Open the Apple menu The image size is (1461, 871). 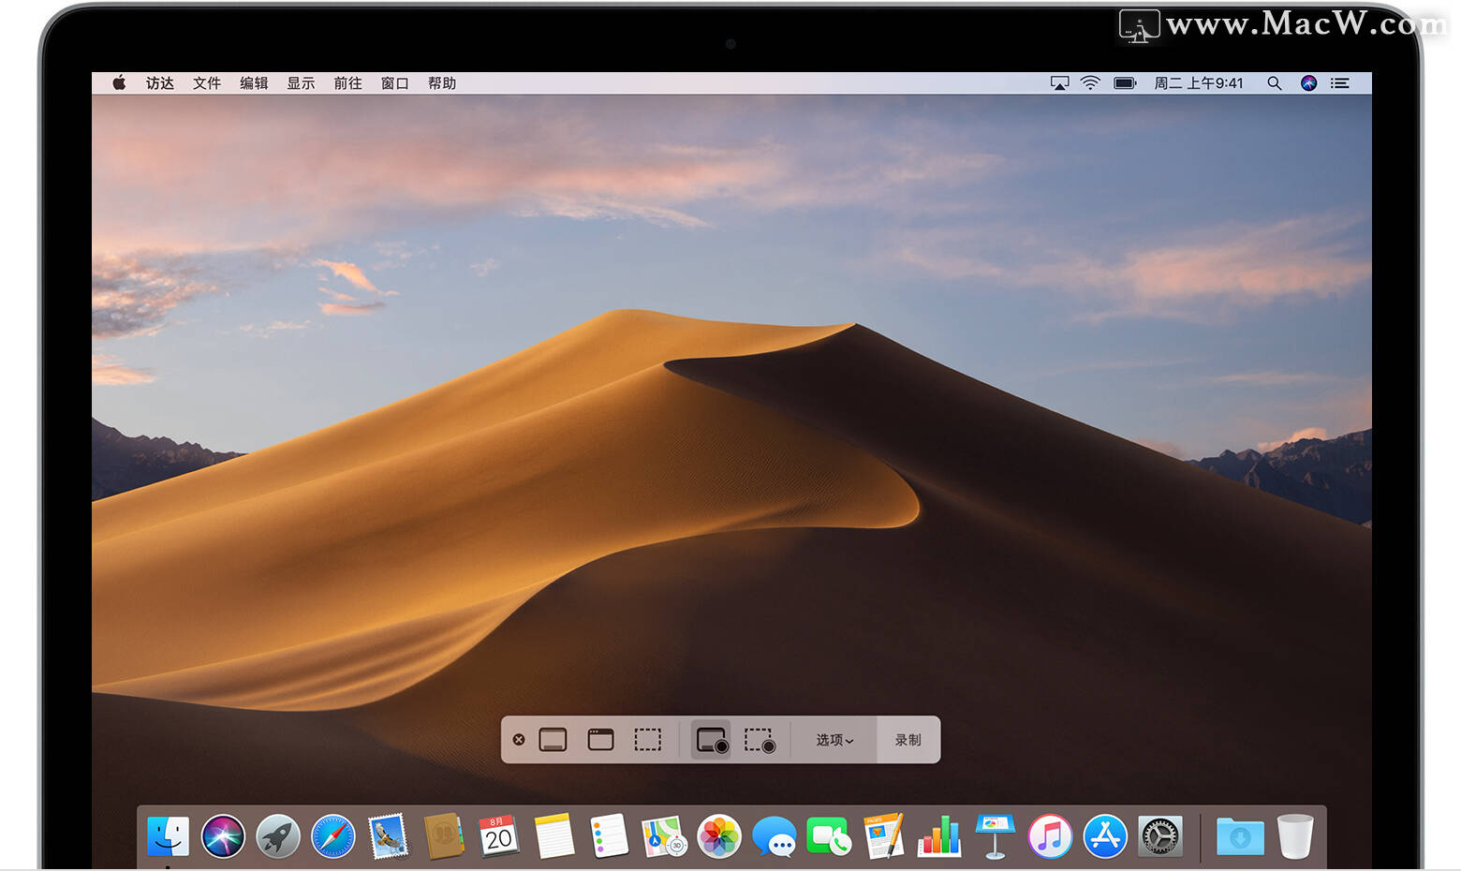pos(119,83)
